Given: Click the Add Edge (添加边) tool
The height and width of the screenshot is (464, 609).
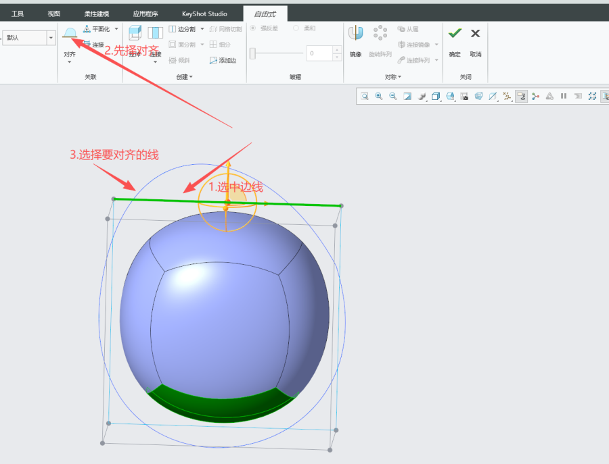Looking at the screenshot, I should tap(223, 61).
